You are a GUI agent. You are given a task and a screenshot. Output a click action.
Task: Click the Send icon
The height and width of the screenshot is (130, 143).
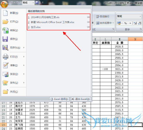pos(5,74)
